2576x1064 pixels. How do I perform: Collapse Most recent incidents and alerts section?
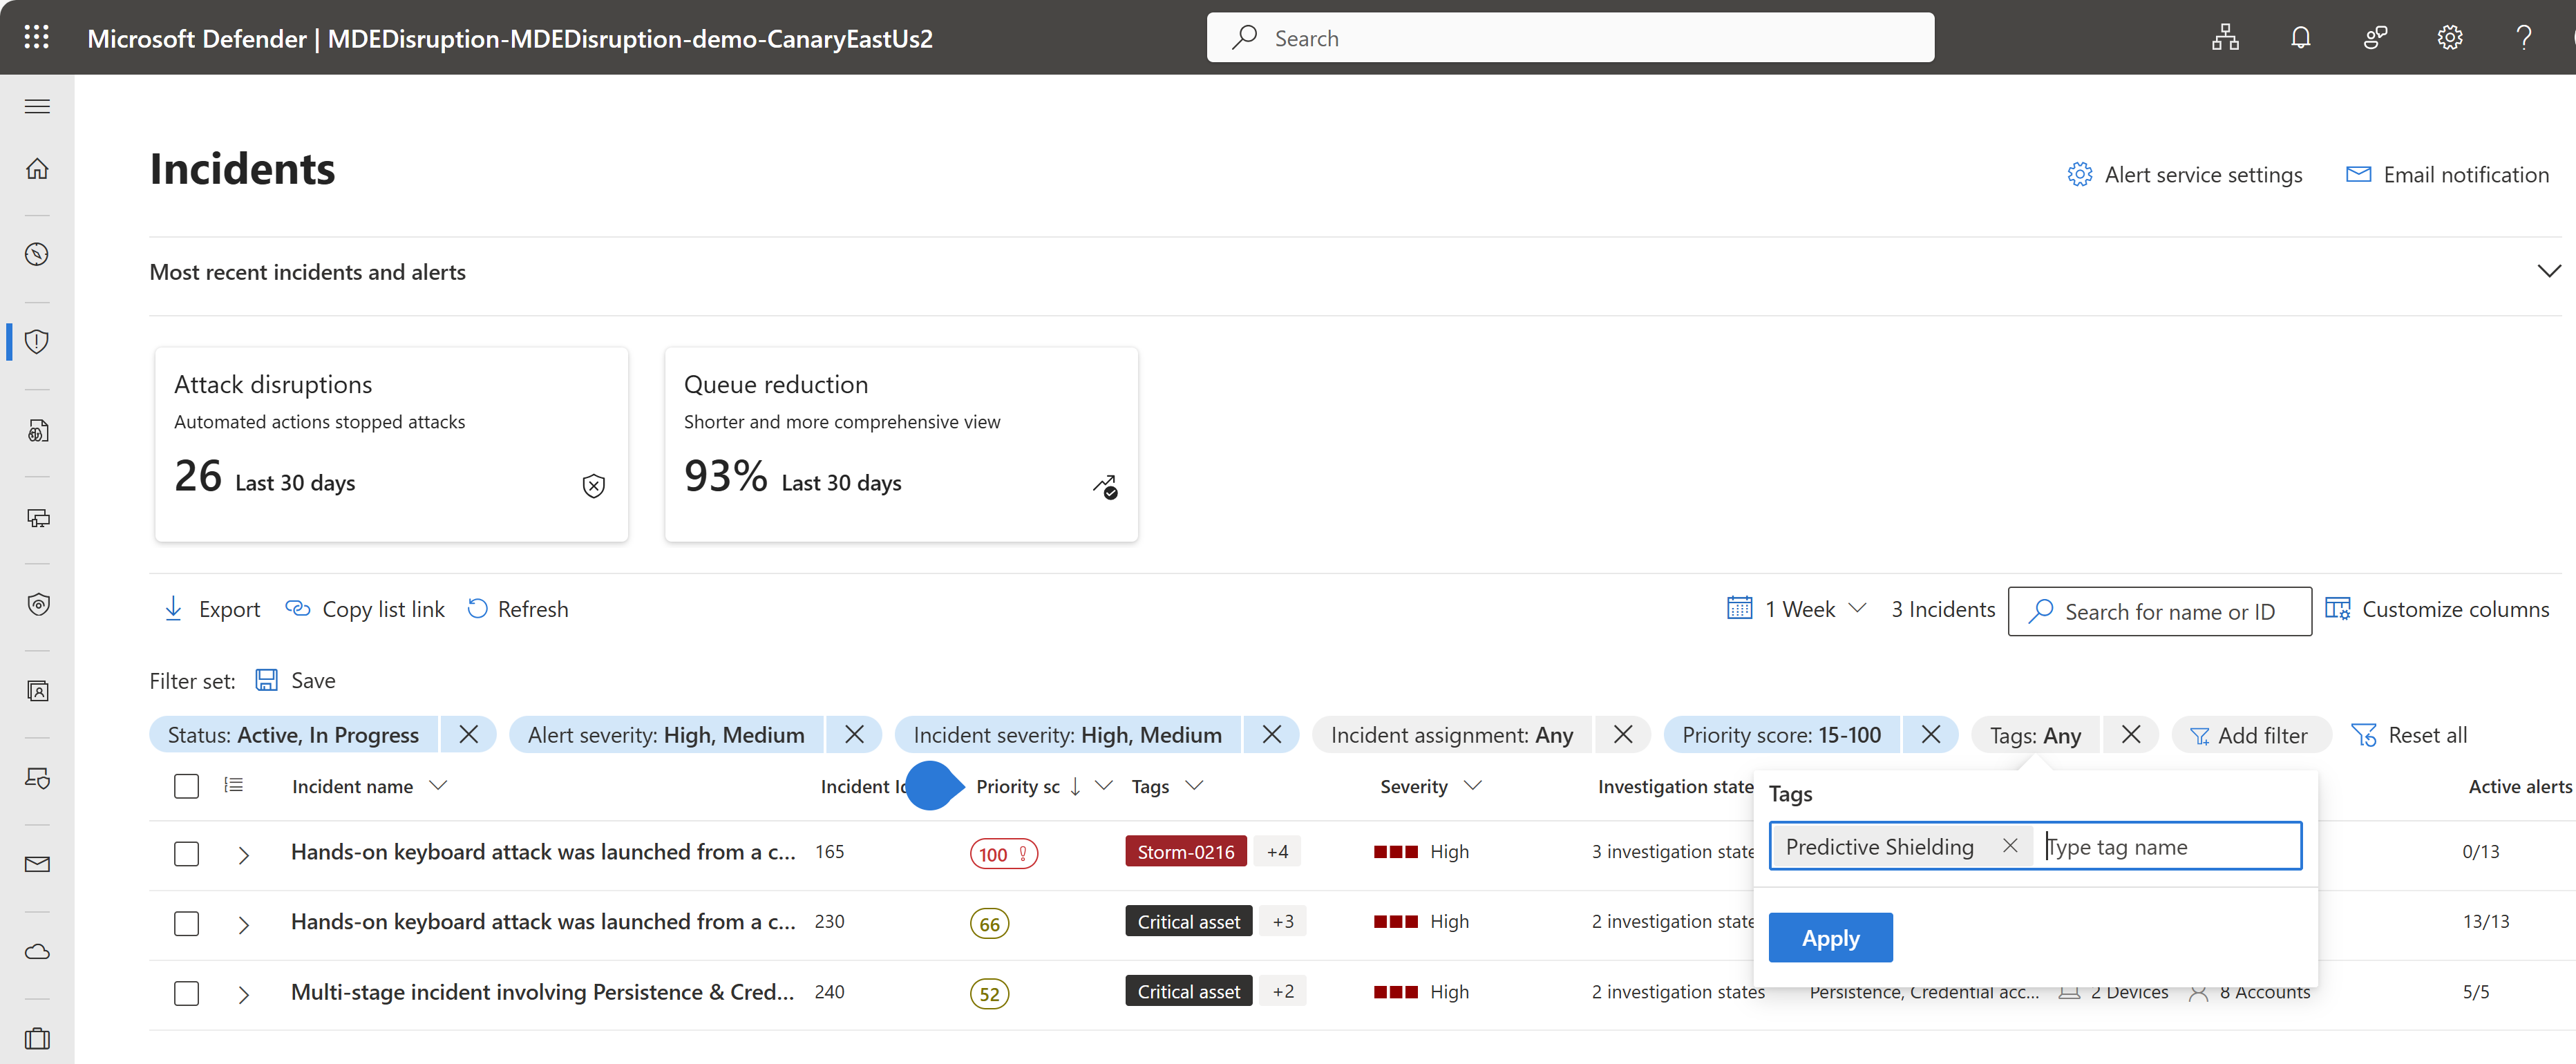point(2548,272)
